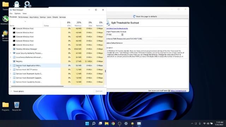The width and height of the screenshot is (226, 127).
Task: Click the Service Host: AVCTP service icon
Action: pos(14,69)
